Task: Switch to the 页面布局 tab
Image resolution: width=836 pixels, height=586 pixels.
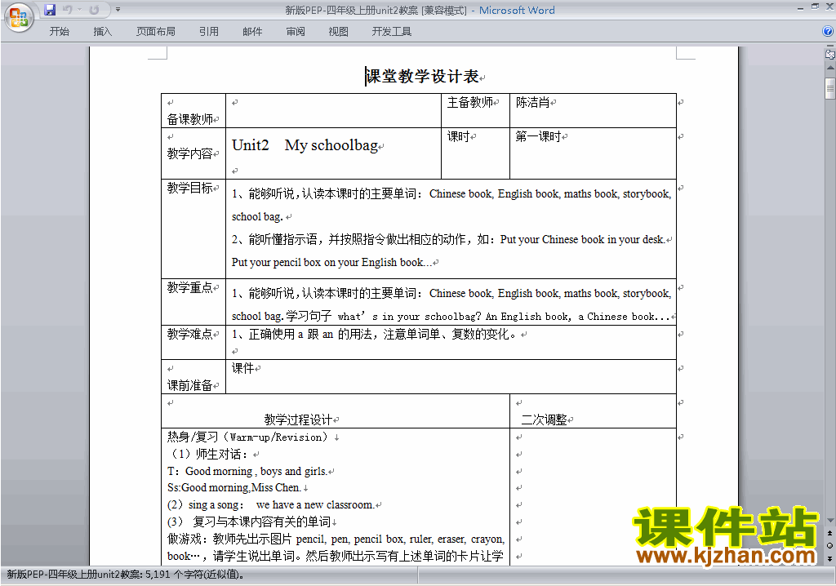Action: [x=156, y=32]
